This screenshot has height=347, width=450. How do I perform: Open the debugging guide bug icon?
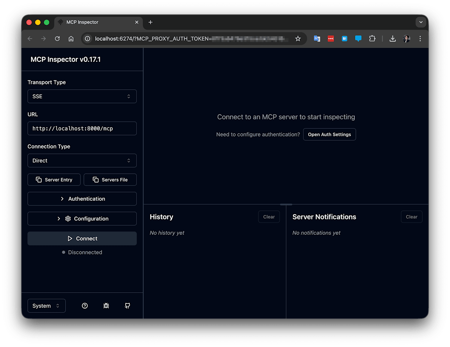106,306
